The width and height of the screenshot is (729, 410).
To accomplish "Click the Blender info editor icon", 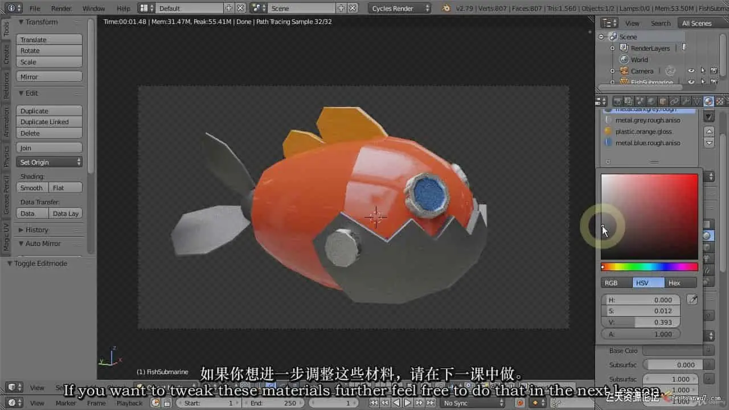I will [x=11, y=8].
